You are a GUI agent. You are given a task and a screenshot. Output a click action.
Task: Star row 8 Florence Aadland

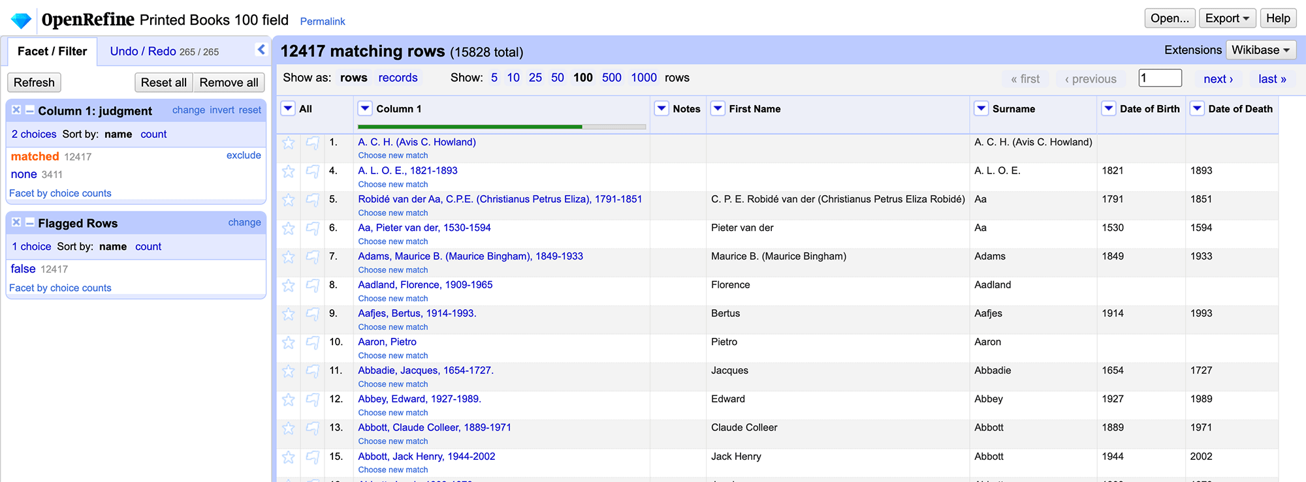click(x=288, y=286)
